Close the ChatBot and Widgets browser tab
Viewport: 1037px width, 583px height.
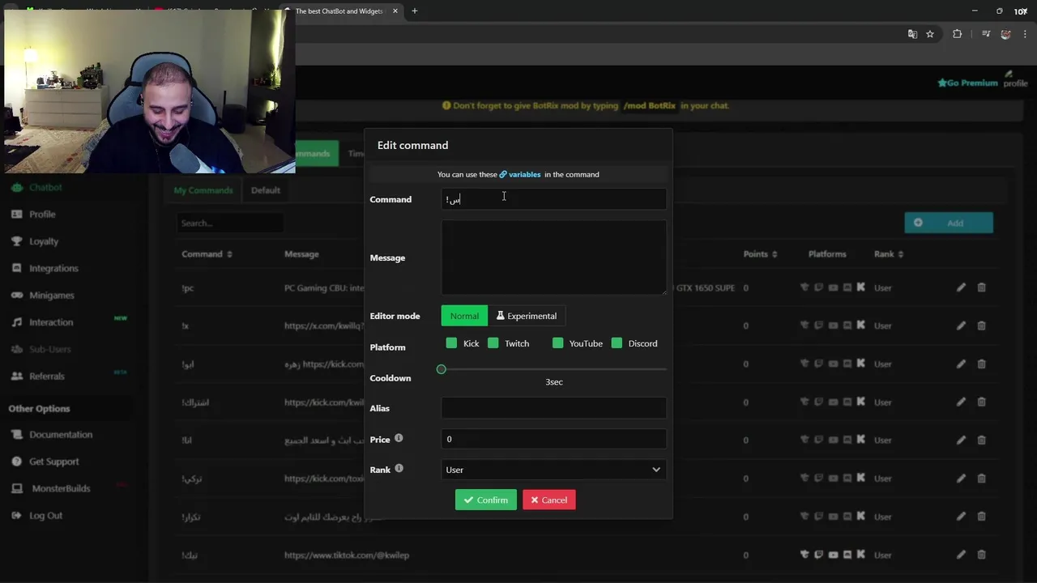click(395, 11)
